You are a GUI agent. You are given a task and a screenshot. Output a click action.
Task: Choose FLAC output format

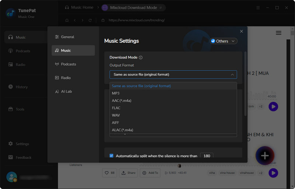click(173, 108)
